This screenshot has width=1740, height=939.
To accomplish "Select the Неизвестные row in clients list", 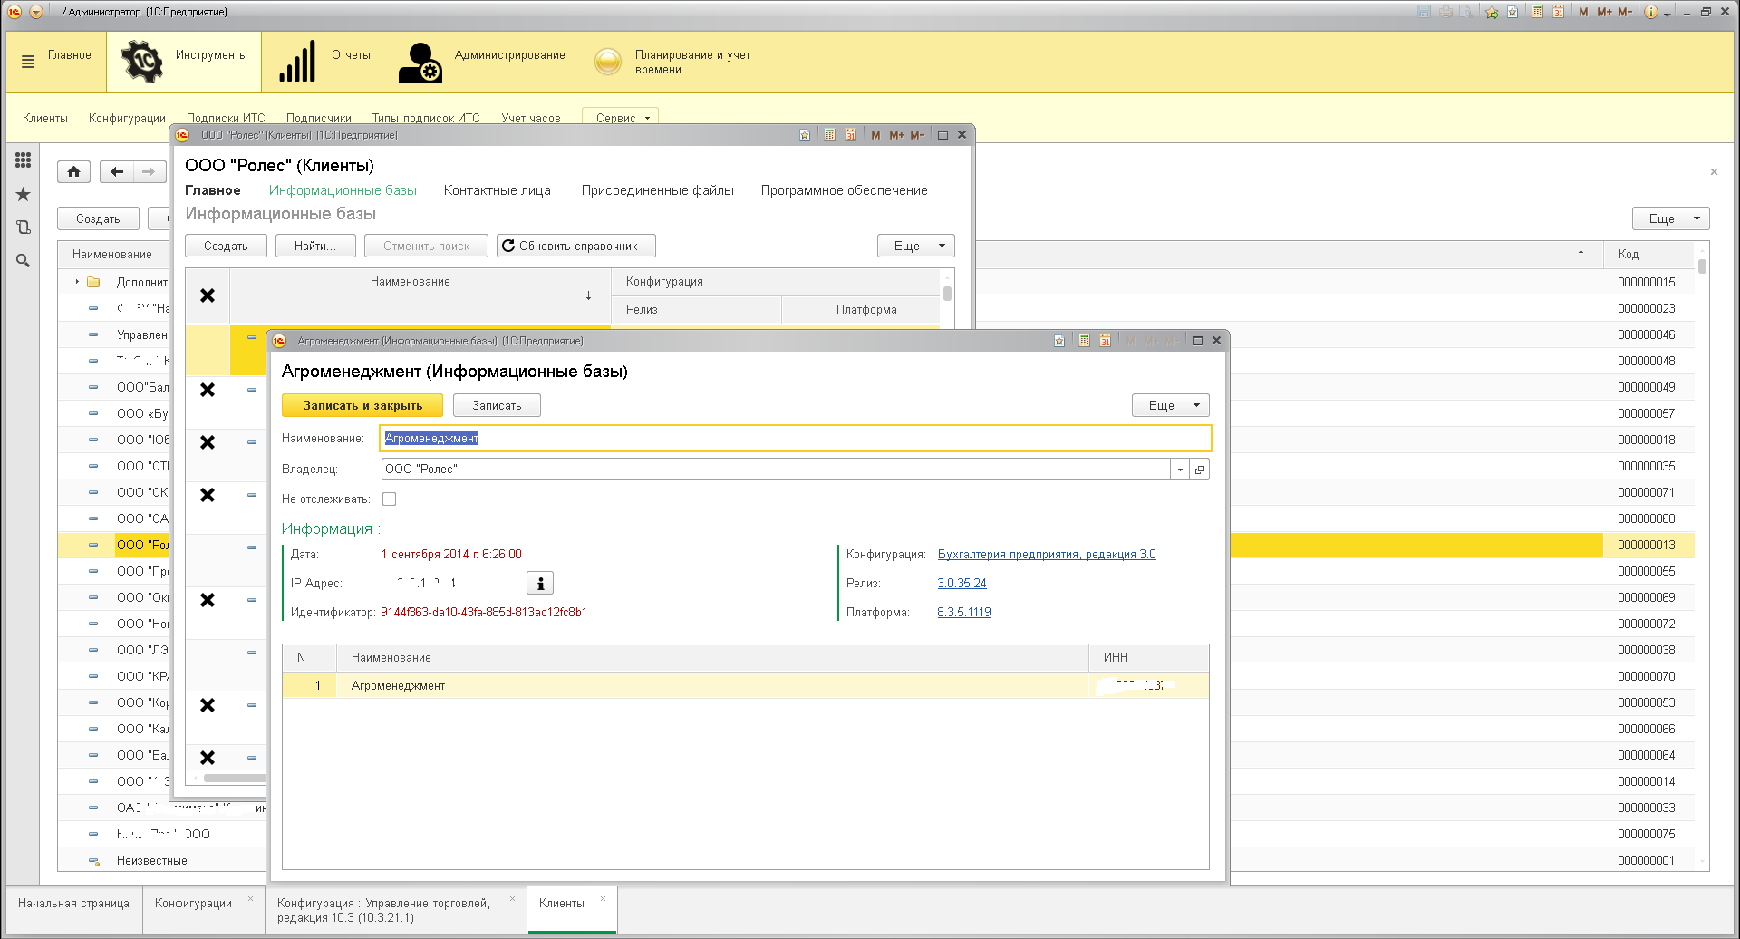I will click(x=151, y=861).
